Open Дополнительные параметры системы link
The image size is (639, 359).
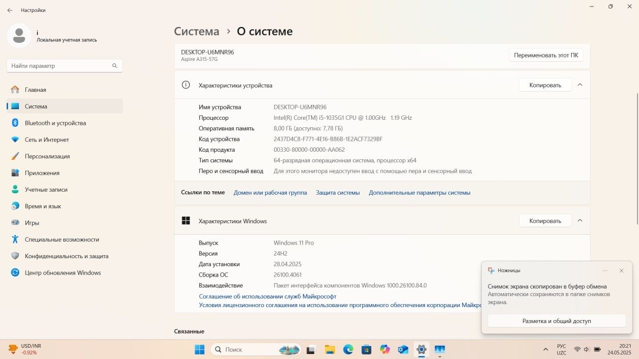[419, 193]
